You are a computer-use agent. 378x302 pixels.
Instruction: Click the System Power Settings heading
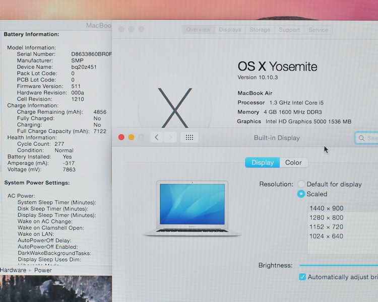[x=37, y=183]
